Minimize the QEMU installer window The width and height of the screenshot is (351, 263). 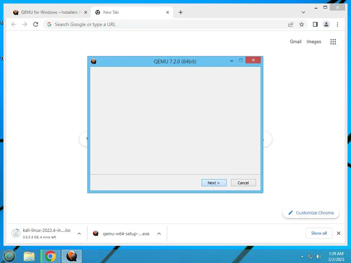232,60
